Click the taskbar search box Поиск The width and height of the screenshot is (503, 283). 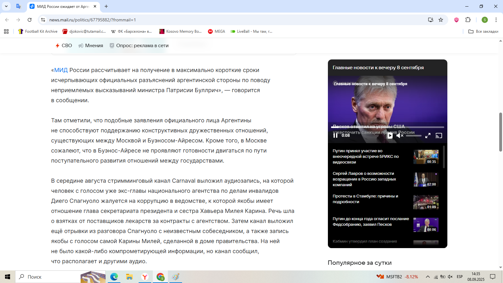[x=60, y=277]
